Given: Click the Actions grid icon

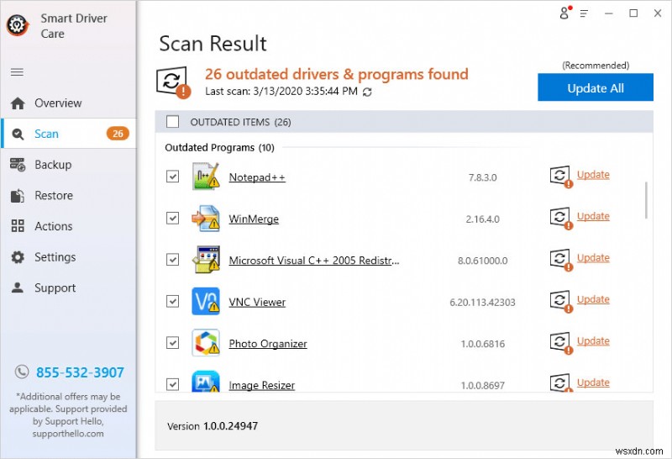Looking at the screenshot, I should pos(18,226).
